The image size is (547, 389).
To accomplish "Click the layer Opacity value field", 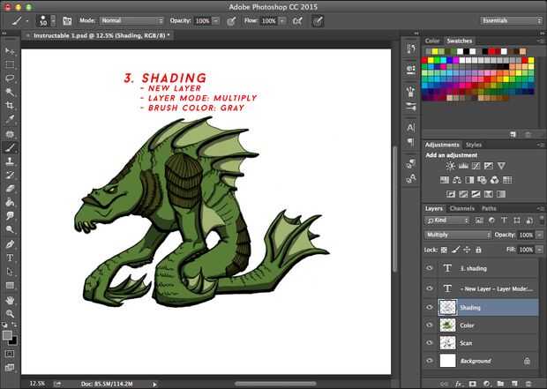I will point(526,236).
